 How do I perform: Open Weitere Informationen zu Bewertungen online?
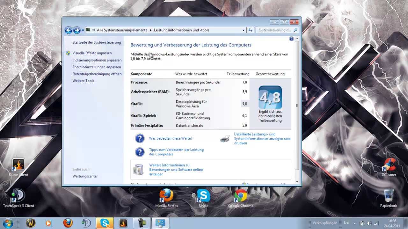(176, 170)
